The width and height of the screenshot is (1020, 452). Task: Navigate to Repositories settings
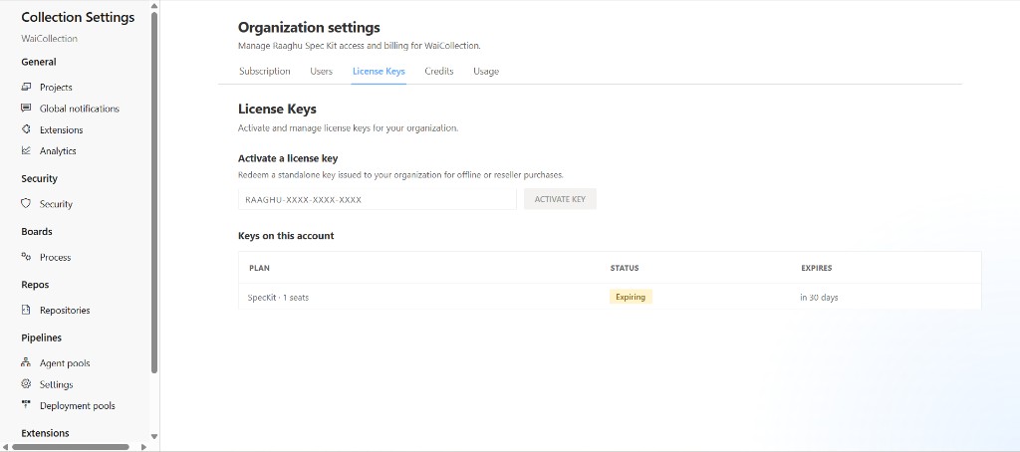point(65,311)
